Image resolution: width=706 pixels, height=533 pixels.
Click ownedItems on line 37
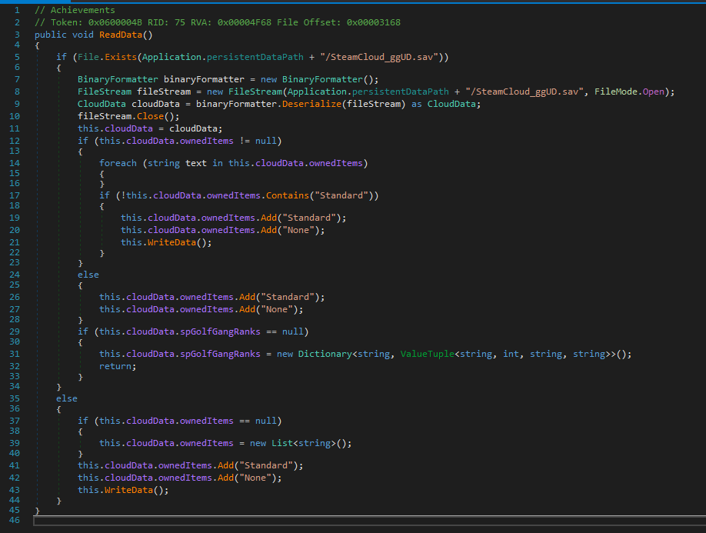click(207, 421)
